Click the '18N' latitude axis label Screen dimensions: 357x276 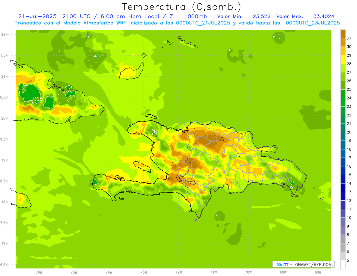[4, 202]
